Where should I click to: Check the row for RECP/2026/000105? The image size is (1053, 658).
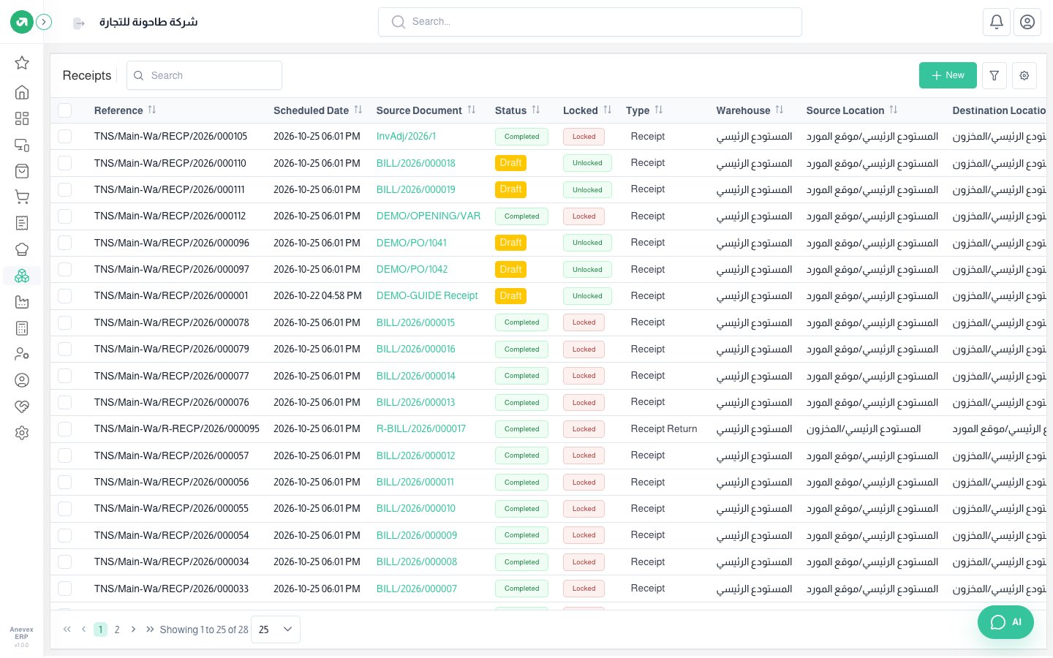(x=65, y=136)
